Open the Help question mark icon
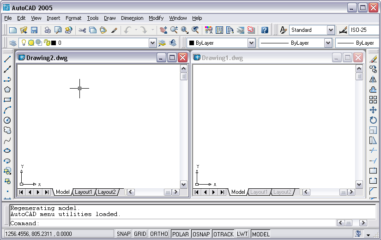 pos(265,30)
